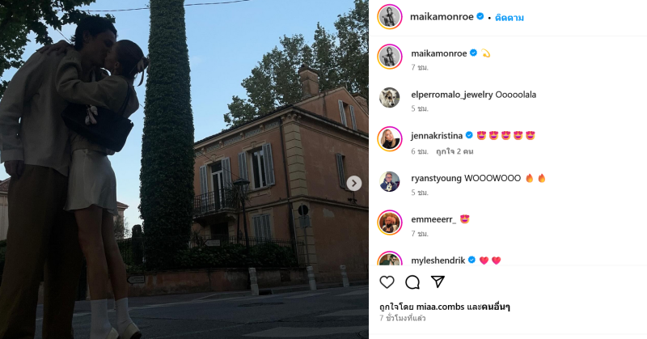Open ryanstyoung profile avatar

point(390,182)
